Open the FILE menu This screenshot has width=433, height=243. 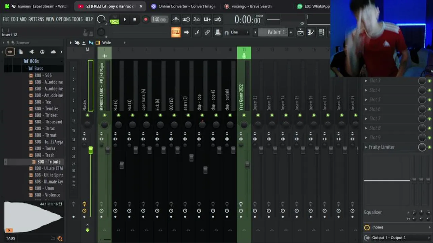[x=6, y=19]
